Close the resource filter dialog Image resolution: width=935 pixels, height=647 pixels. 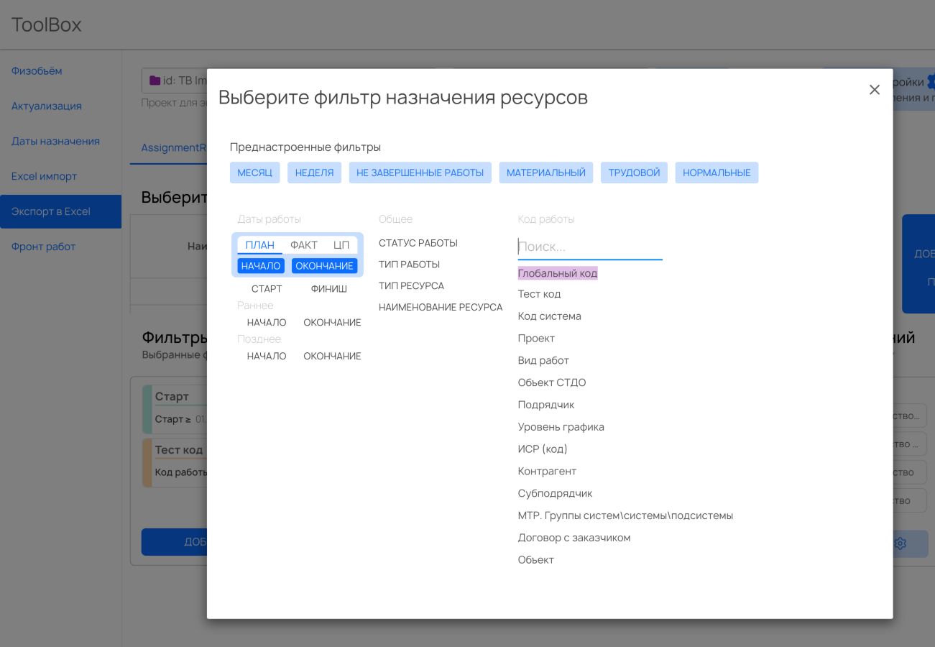click(874, 90)
